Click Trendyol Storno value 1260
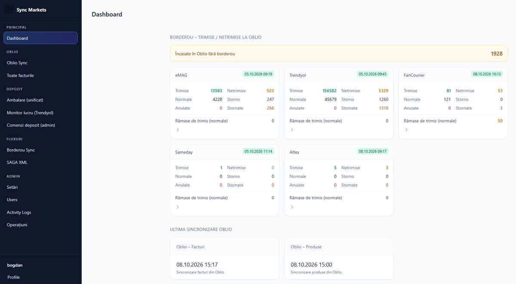516x284 pixels. [x=384, y=99]
